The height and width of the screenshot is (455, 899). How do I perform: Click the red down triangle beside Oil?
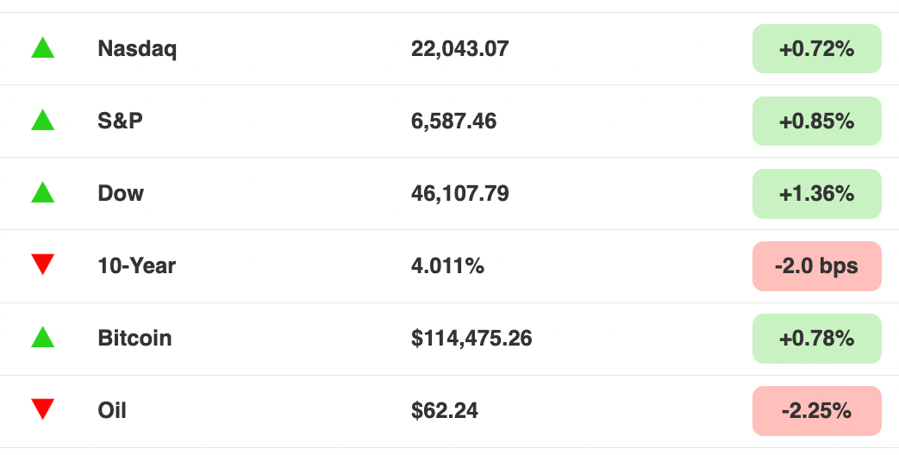(x=42, y=409)
